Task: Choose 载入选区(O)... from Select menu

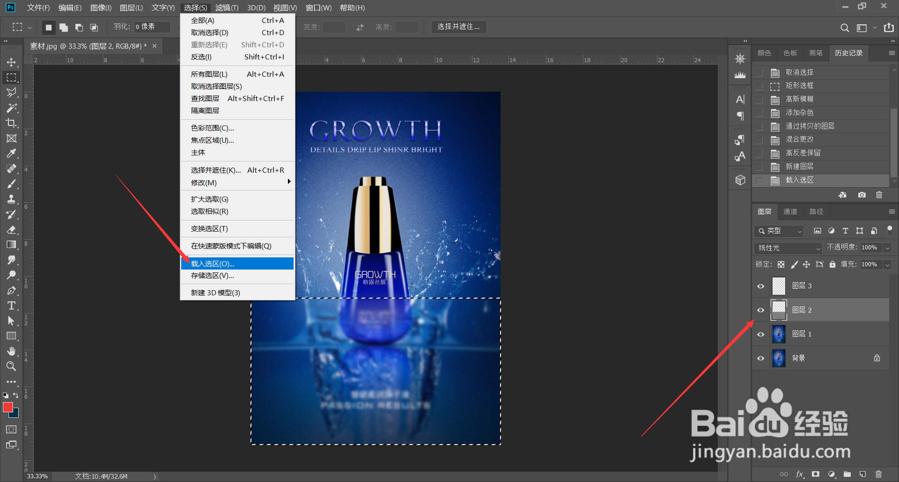Action: (x=237, y=263)
